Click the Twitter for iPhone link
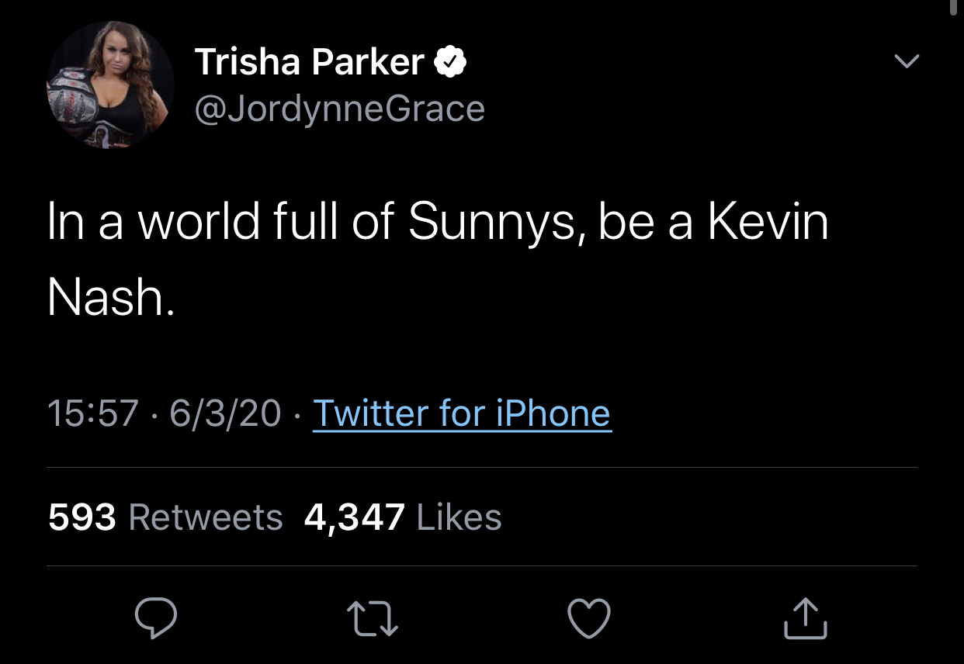 click(x=462, y=413)
